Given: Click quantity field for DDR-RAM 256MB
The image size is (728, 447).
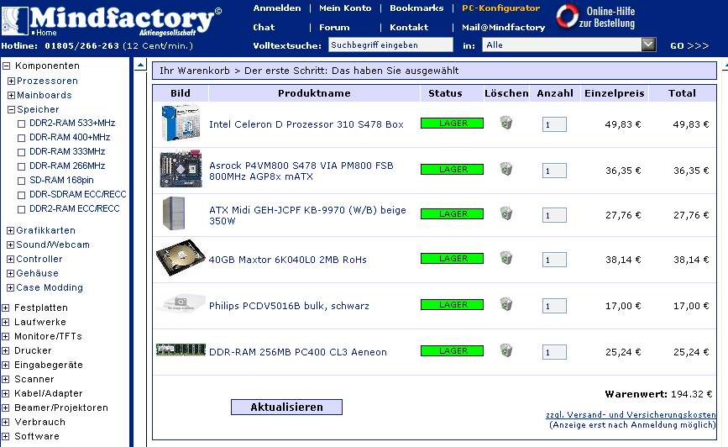Looking at the screenshot, I should (554, 352).
